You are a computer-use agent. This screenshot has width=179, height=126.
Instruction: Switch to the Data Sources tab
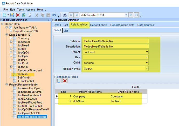coord(146,25)
